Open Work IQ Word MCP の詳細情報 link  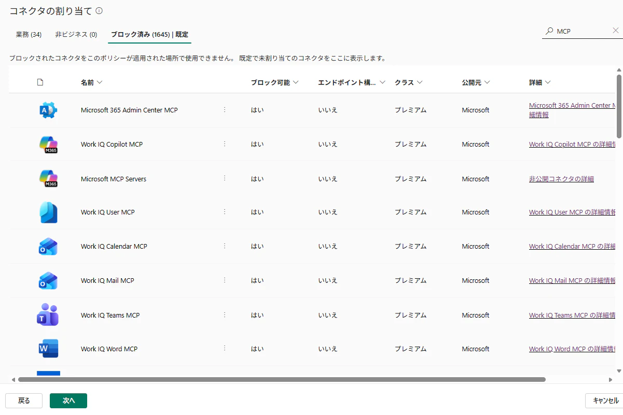572,349
